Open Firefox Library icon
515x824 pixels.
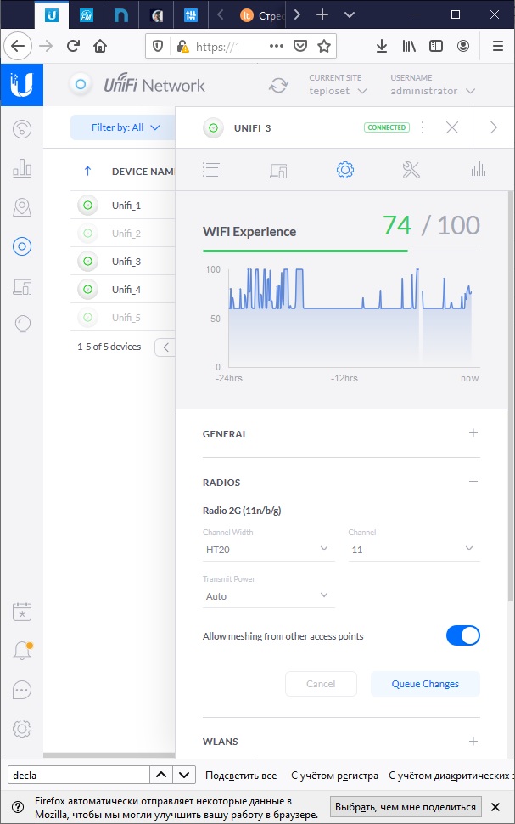point(409,46)
